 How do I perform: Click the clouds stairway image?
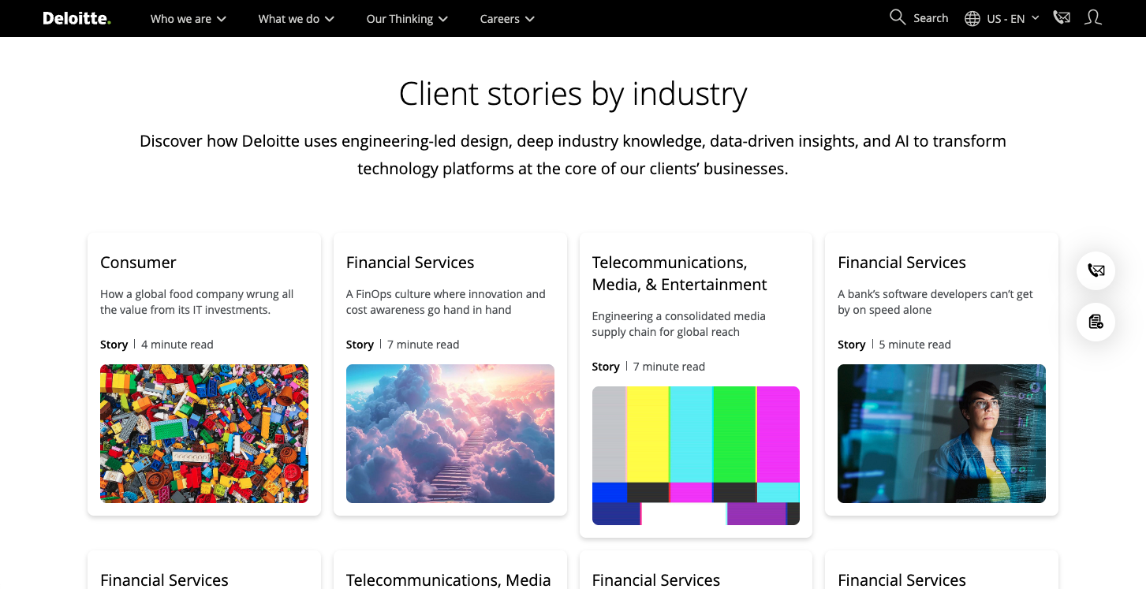tap(450, 434)
